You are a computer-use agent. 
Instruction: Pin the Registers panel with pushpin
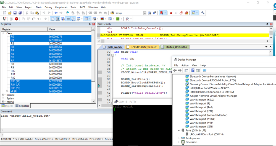90,24
